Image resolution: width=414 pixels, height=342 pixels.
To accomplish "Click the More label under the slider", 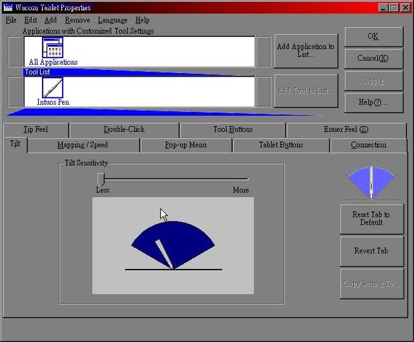I will click(241, 190).
